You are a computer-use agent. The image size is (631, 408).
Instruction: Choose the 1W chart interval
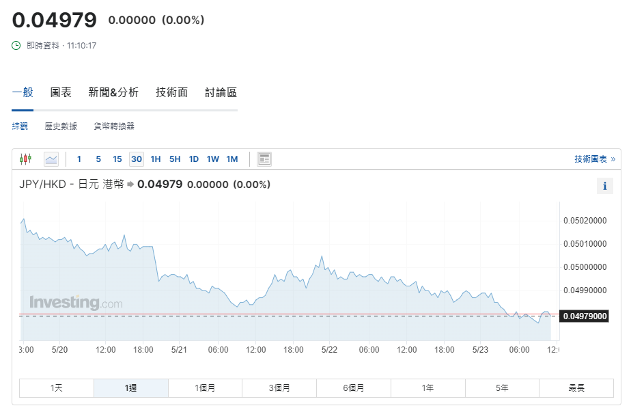coord(213,159)
